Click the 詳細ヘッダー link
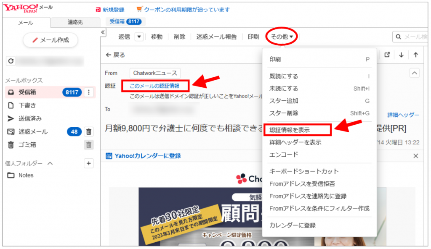431x249 pixels. [x=403, y=115]
